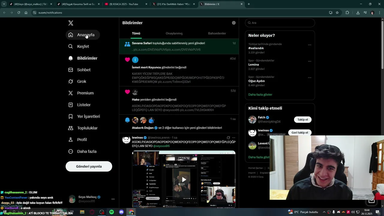Open İsmet mert Koyuncu's round profile avatar
Image resolution: width=384 pixels, height=216 pixels.
135,60
